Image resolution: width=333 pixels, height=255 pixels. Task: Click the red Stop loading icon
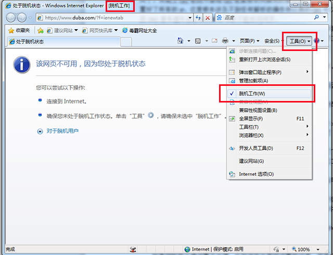point(208,18)
